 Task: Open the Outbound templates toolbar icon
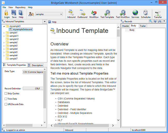[82, 13]
